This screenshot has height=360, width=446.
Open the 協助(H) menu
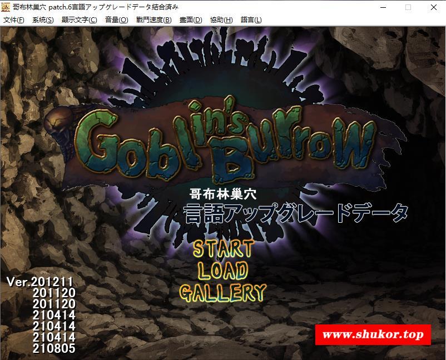[x=221, y=20]
